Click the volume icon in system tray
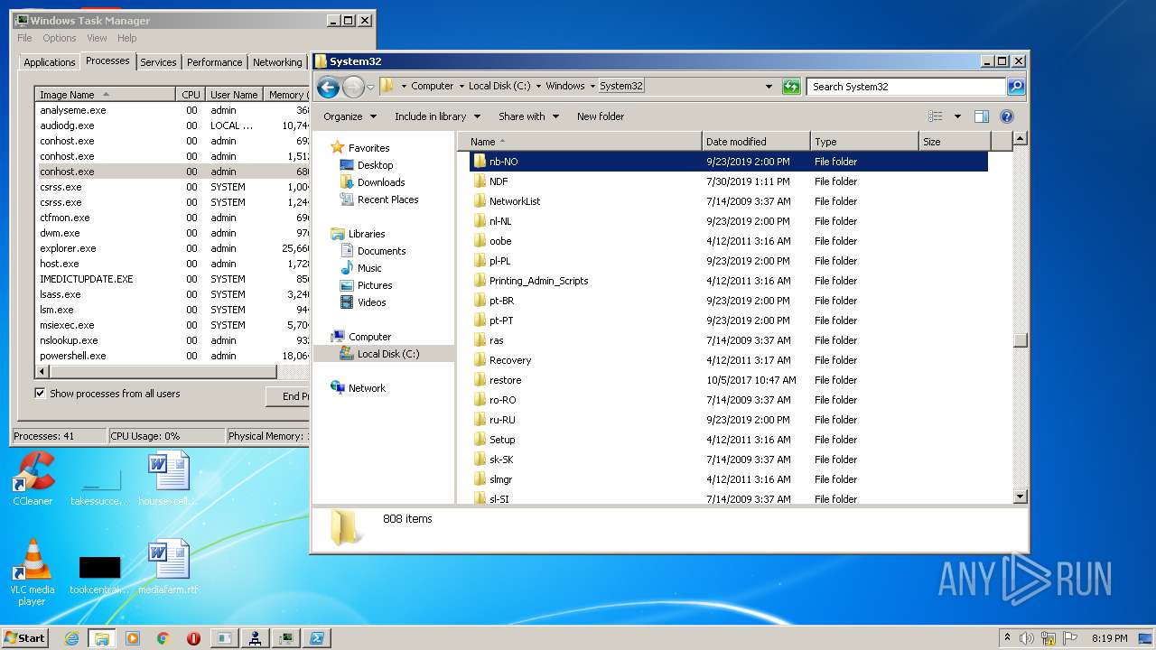 tap(1028, 638)
